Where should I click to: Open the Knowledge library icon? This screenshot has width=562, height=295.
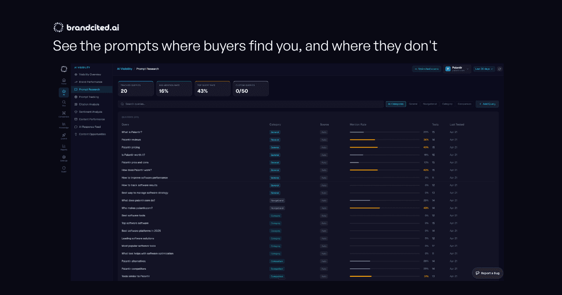click(64, 125)
